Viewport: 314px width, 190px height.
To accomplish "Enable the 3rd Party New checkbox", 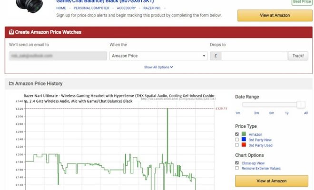I will click(237, 140).
